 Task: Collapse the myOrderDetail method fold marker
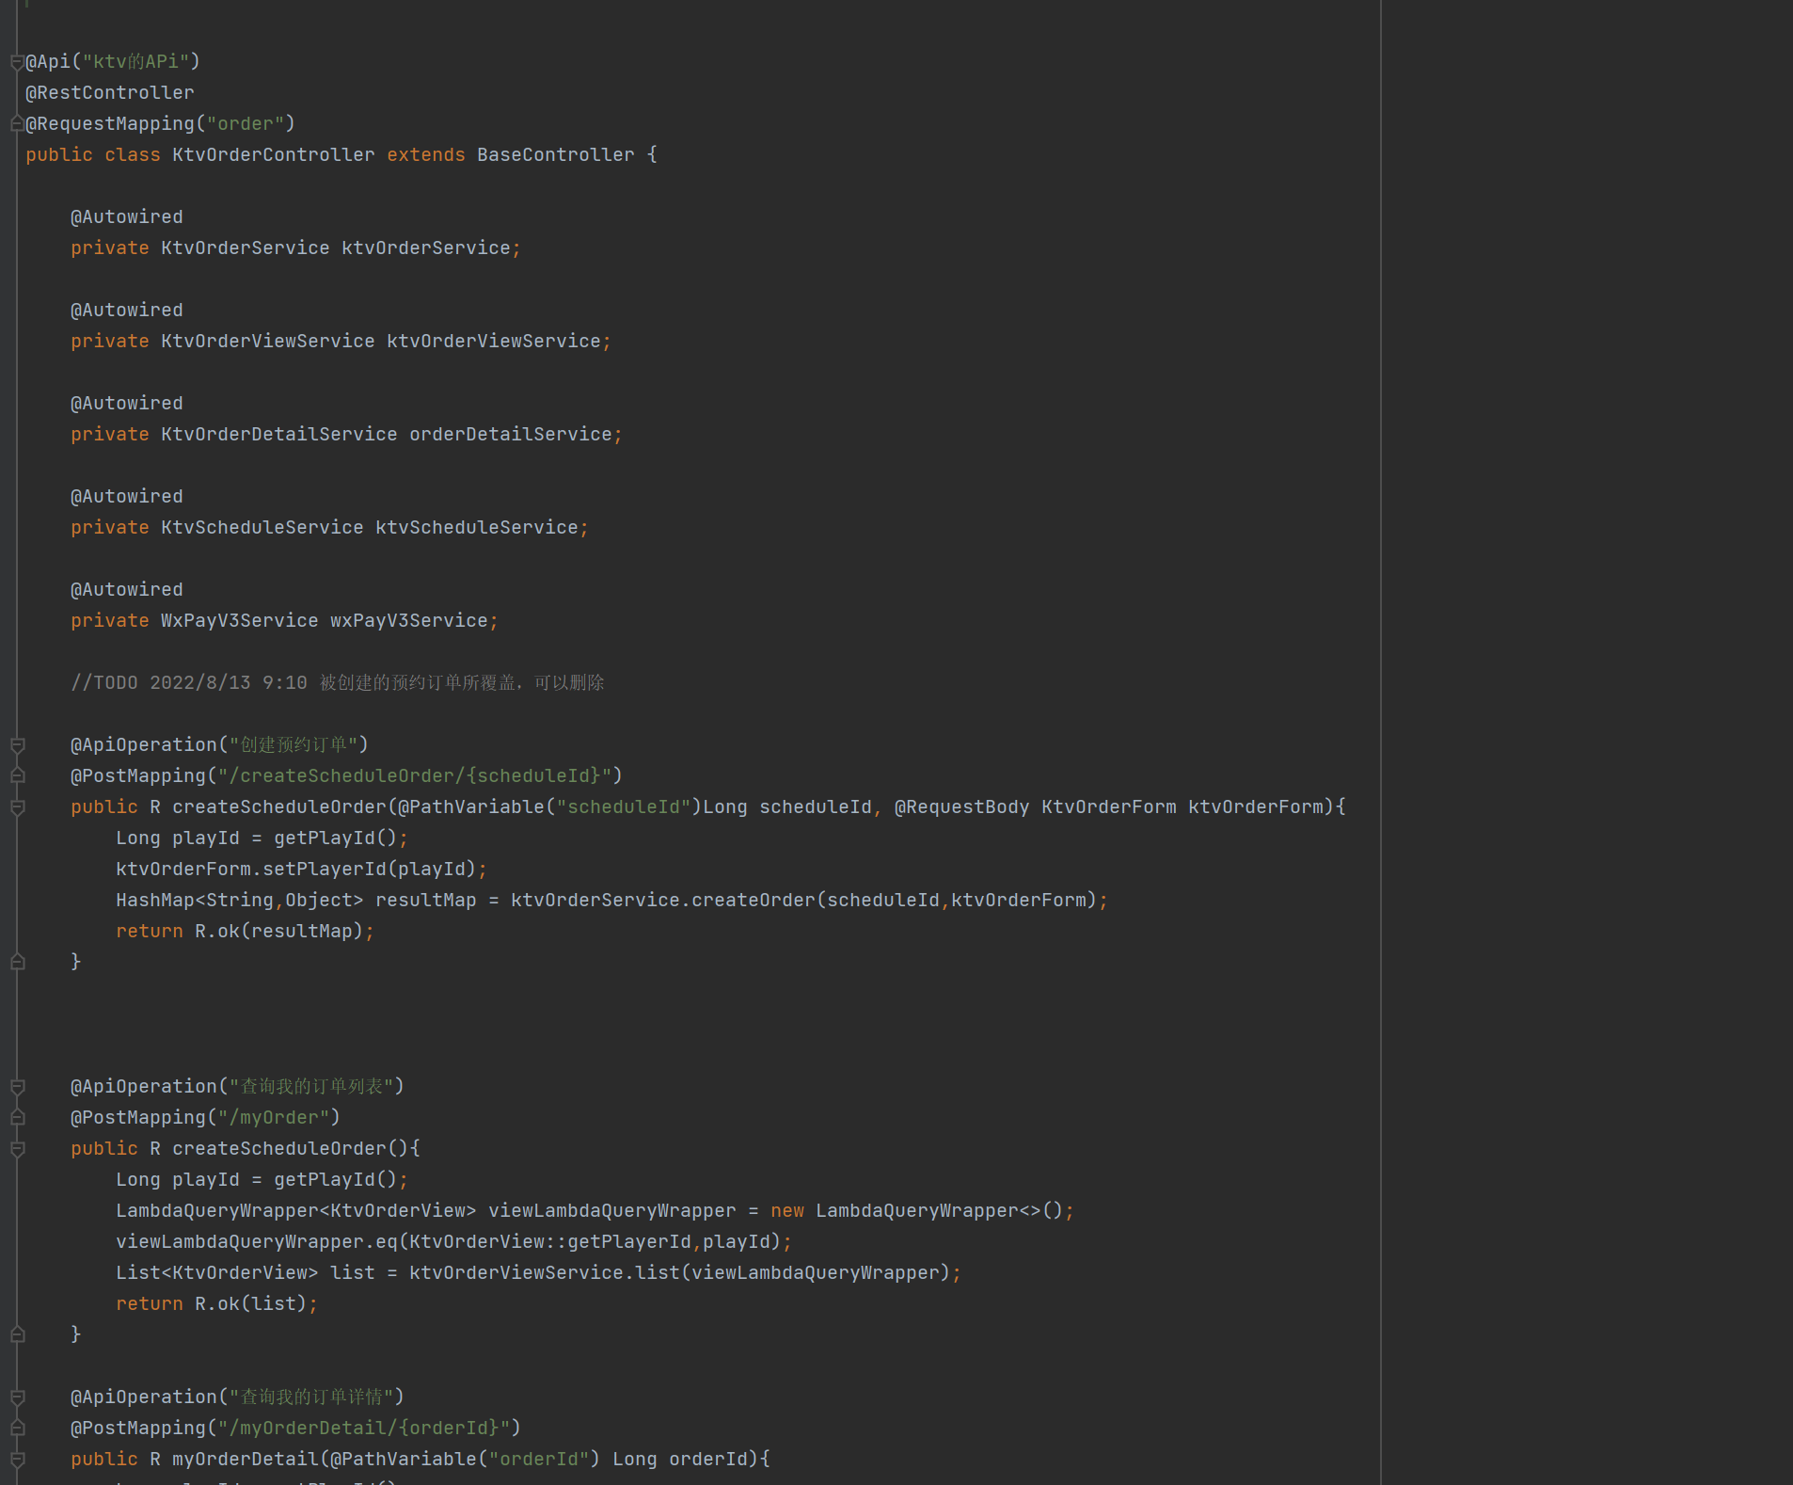[x=17, y=1460]
